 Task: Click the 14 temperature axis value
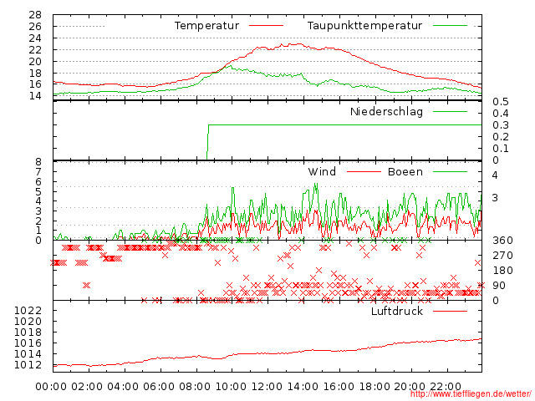click(x=35, y=96)
